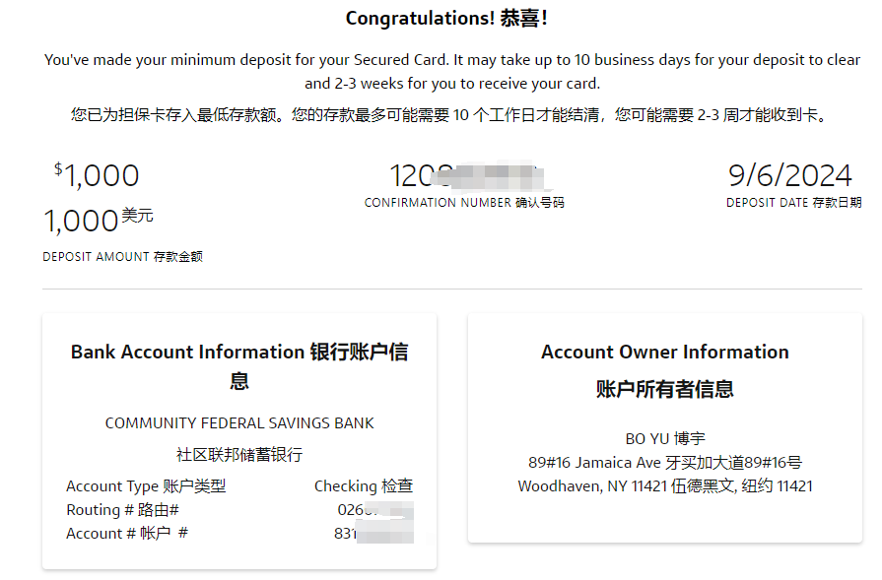Click the DEPOSIT DATE label
This screenshot has height=580, width=882.
793,202
